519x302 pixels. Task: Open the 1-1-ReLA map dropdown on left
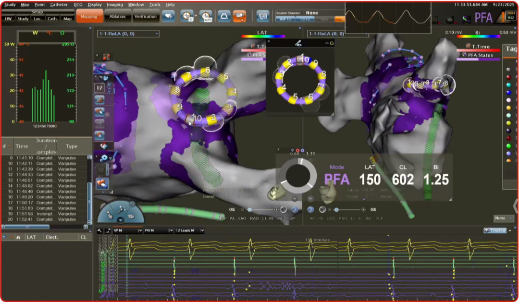128,34
